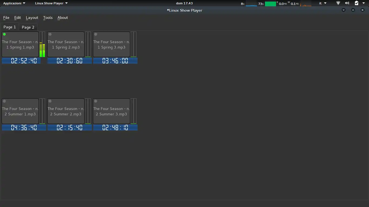Play the Spring 2.mp3 cue
Screen dimensions: 369x207
pos(66,44)
